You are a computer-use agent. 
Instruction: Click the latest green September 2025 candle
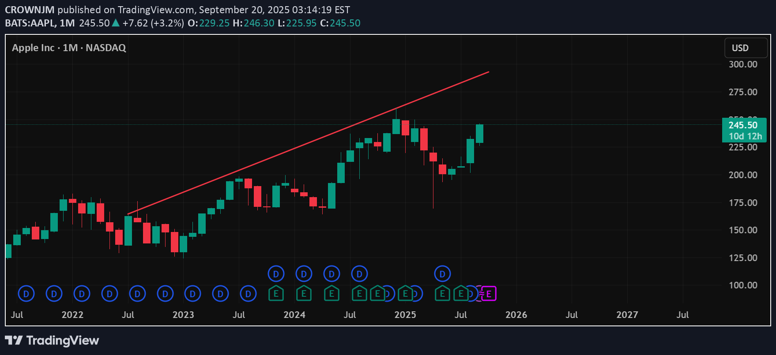point(479,134)
